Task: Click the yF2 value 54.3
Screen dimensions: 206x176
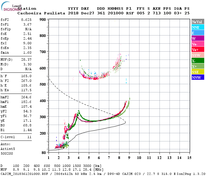Action: [27, 111]
